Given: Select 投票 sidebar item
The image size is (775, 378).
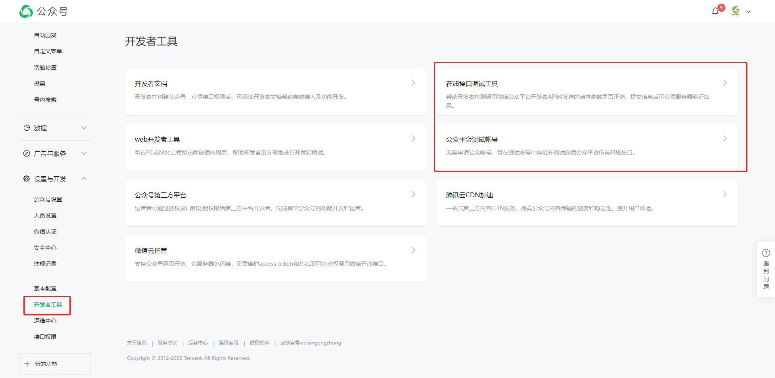Looking at the screenshot, I should pyautogui.click(x=40, y=84).
